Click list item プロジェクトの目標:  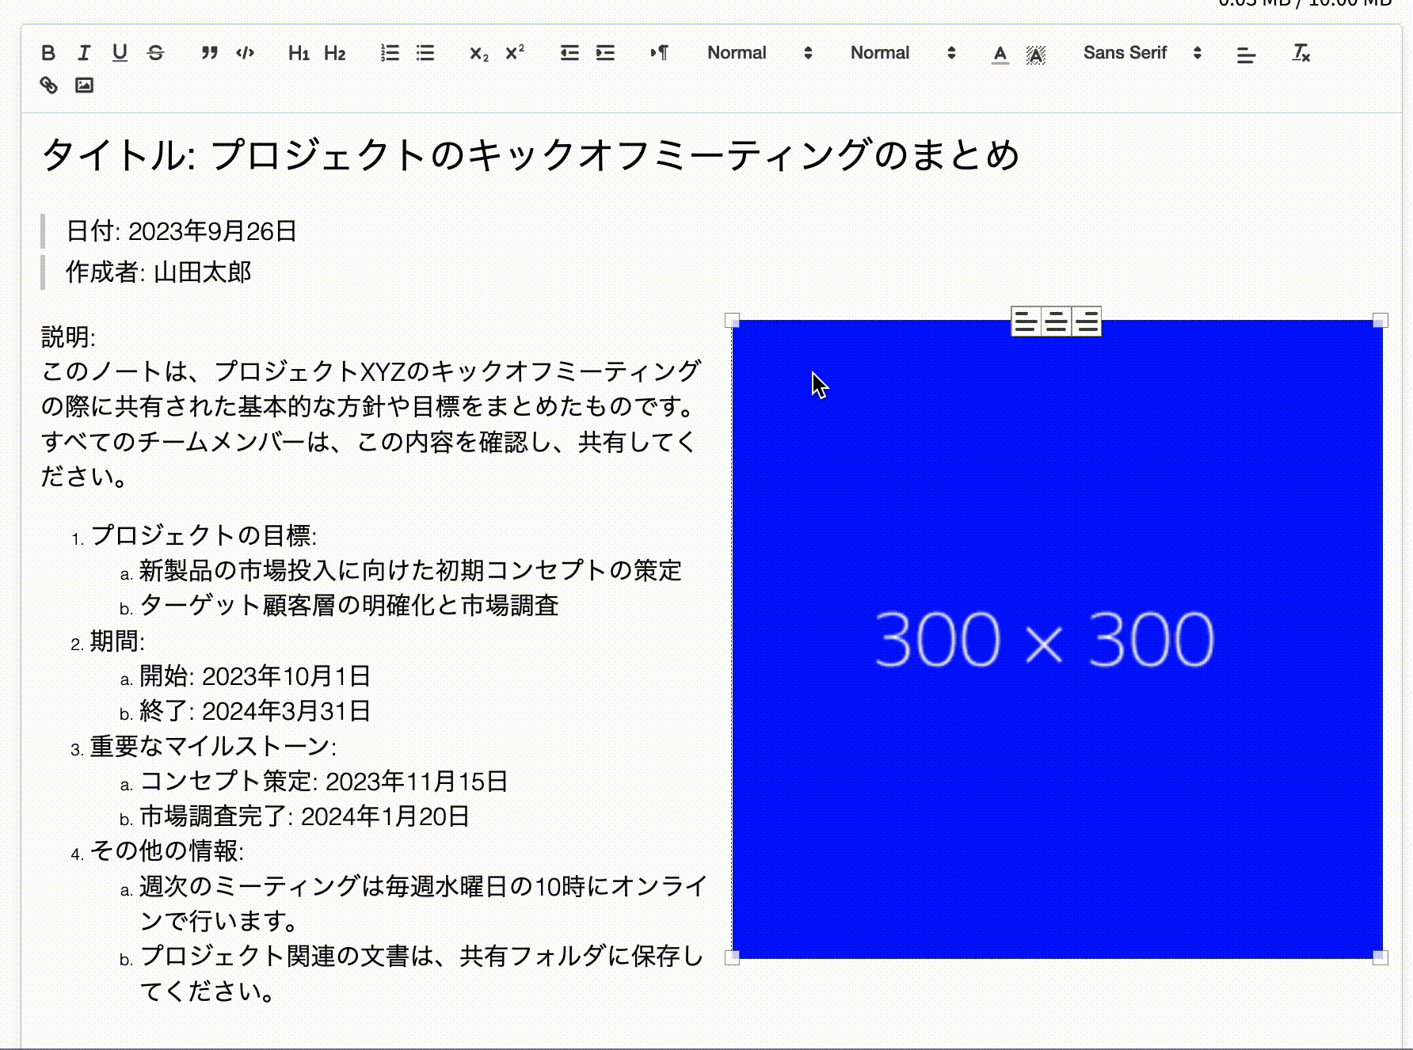point(204,535)
